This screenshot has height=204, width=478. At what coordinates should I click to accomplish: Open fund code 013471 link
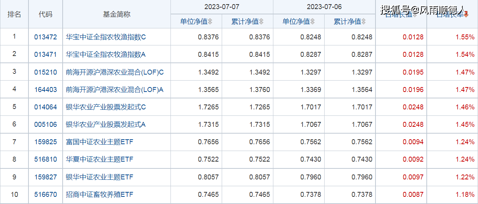(46, 55)
